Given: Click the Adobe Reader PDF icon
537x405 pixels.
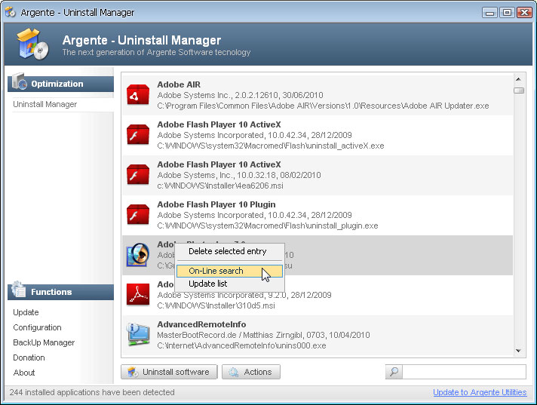Looking at the screenshot, I should [x=138, y=294].
